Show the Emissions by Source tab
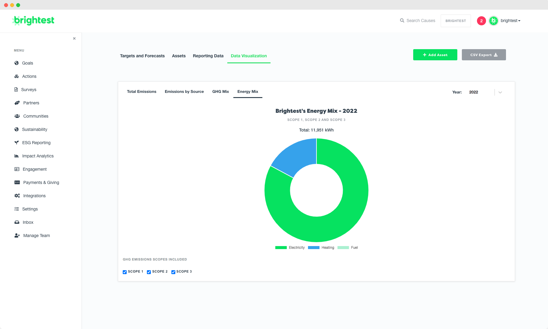 point(184,92)
